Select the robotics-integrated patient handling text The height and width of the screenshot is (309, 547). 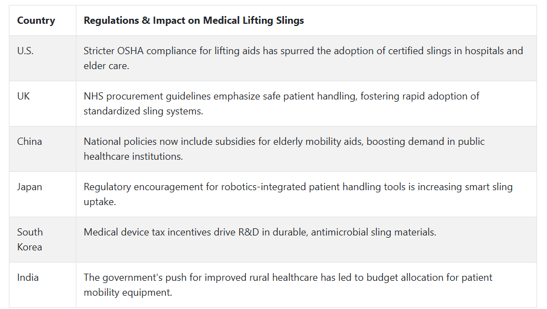click(x=298, y=194)
